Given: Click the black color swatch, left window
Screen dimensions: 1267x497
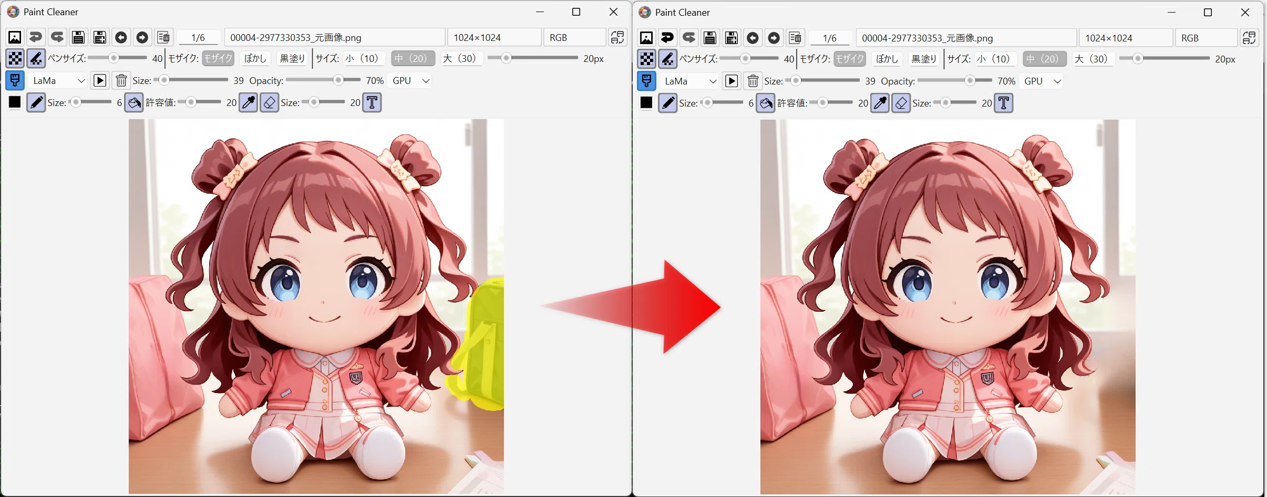Looking at the screenshot, I should point(15,102).
